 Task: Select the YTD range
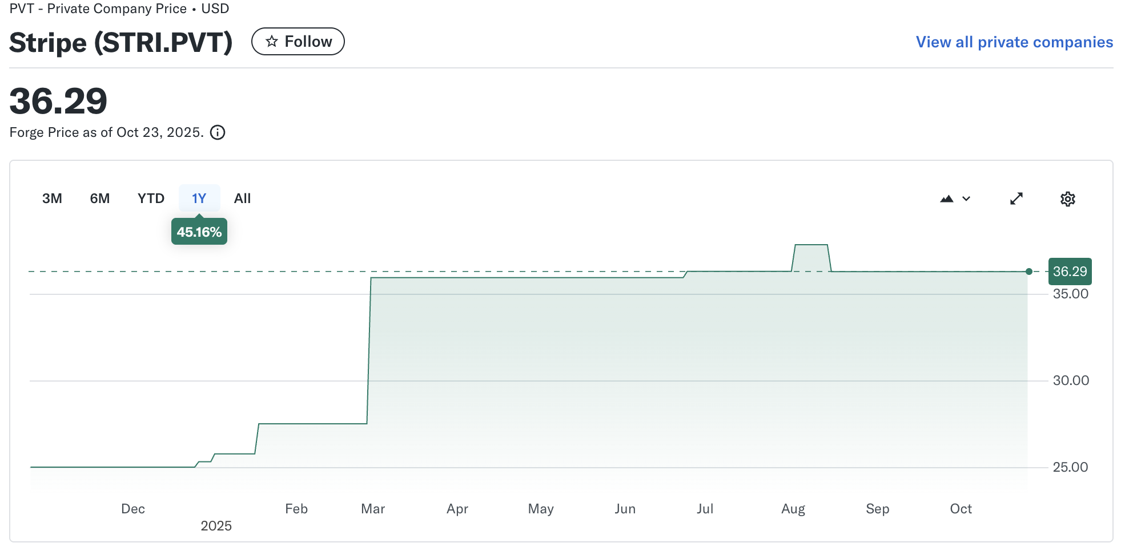151,198
